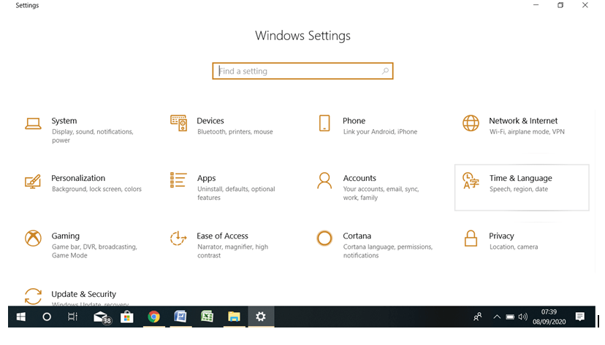This screenshot has width=605, height=345.
Task: Switch to Google Chrome on the taskbar
Action: pyautogui.click(x=153, y=317)
